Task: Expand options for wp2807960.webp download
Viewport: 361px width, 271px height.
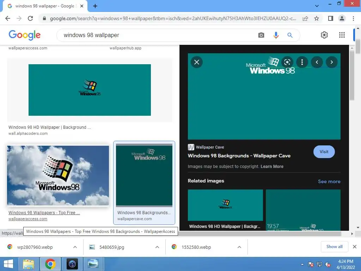Action: coord(75,247)
